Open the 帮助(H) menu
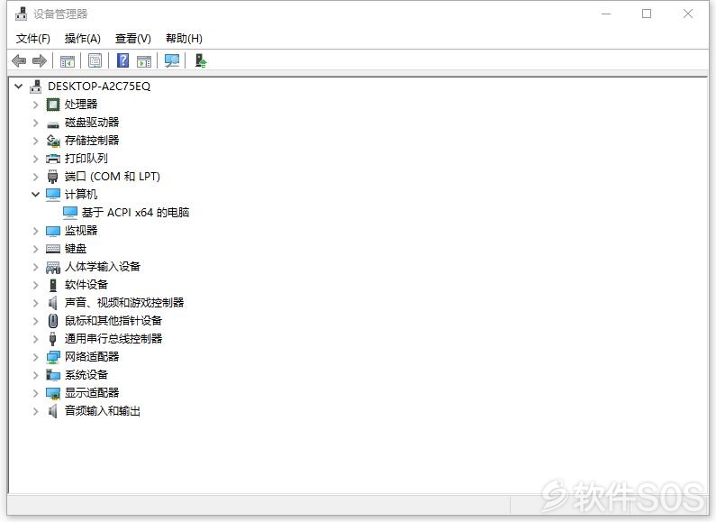 coord(184,39)
